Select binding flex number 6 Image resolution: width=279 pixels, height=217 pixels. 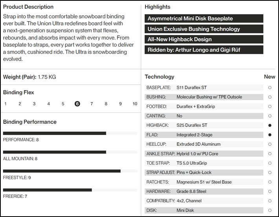click(x=77, y=104)
